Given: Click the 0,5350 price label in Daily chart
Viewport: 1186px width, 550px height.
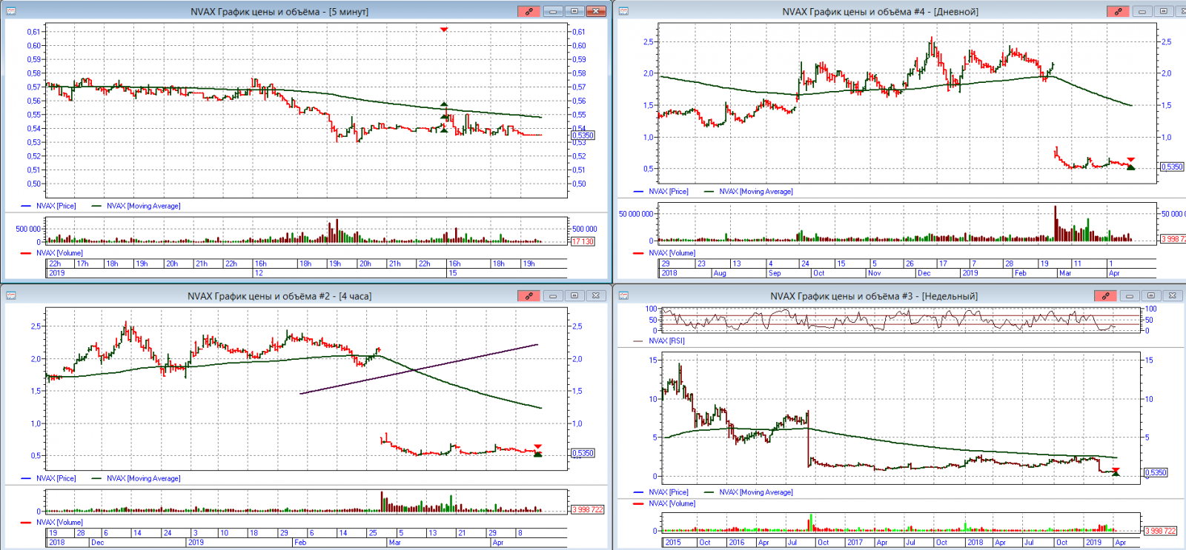Looking at the screenshot, I should (1172, 167).
